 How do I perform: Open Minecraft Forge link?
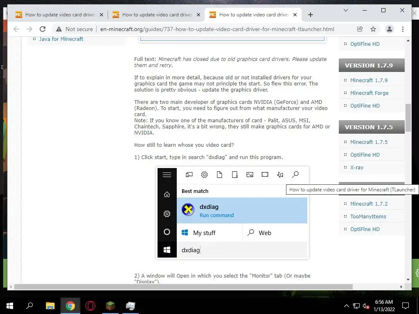(x=369, y=93)
